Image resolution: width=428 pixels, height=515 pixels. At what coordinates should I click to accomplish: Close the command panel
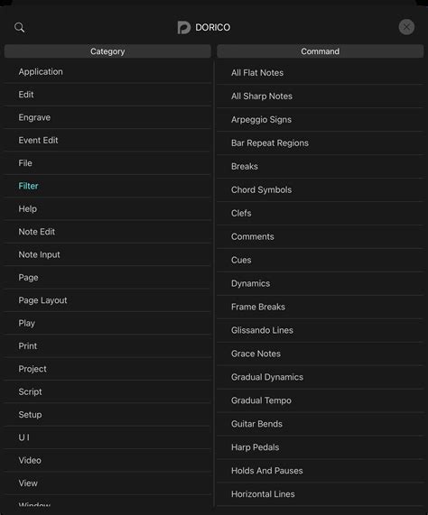[406, 27]
